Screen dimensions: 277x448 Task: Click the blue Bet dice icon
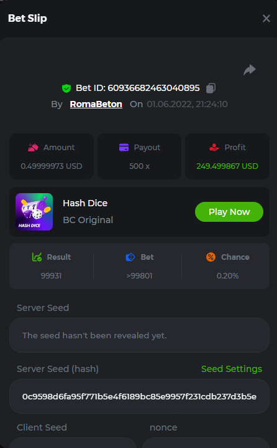point(130,257)
